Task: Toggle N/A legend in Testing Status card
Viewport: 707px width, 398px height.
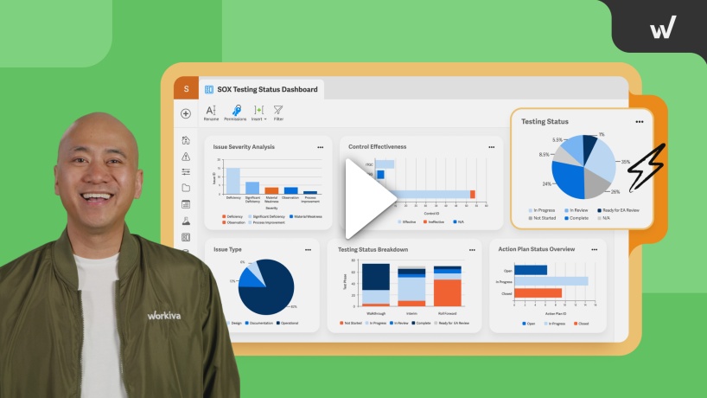Action: click(604, 218)
